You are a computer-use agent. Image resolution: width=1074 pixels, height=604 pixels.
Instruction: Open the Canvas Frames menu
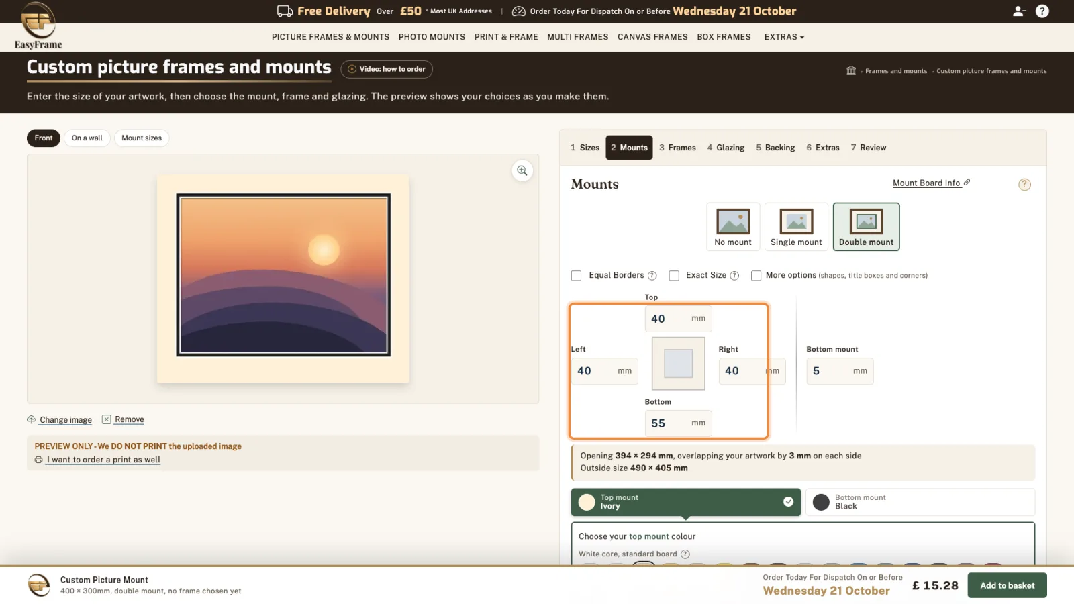[652, 37]
